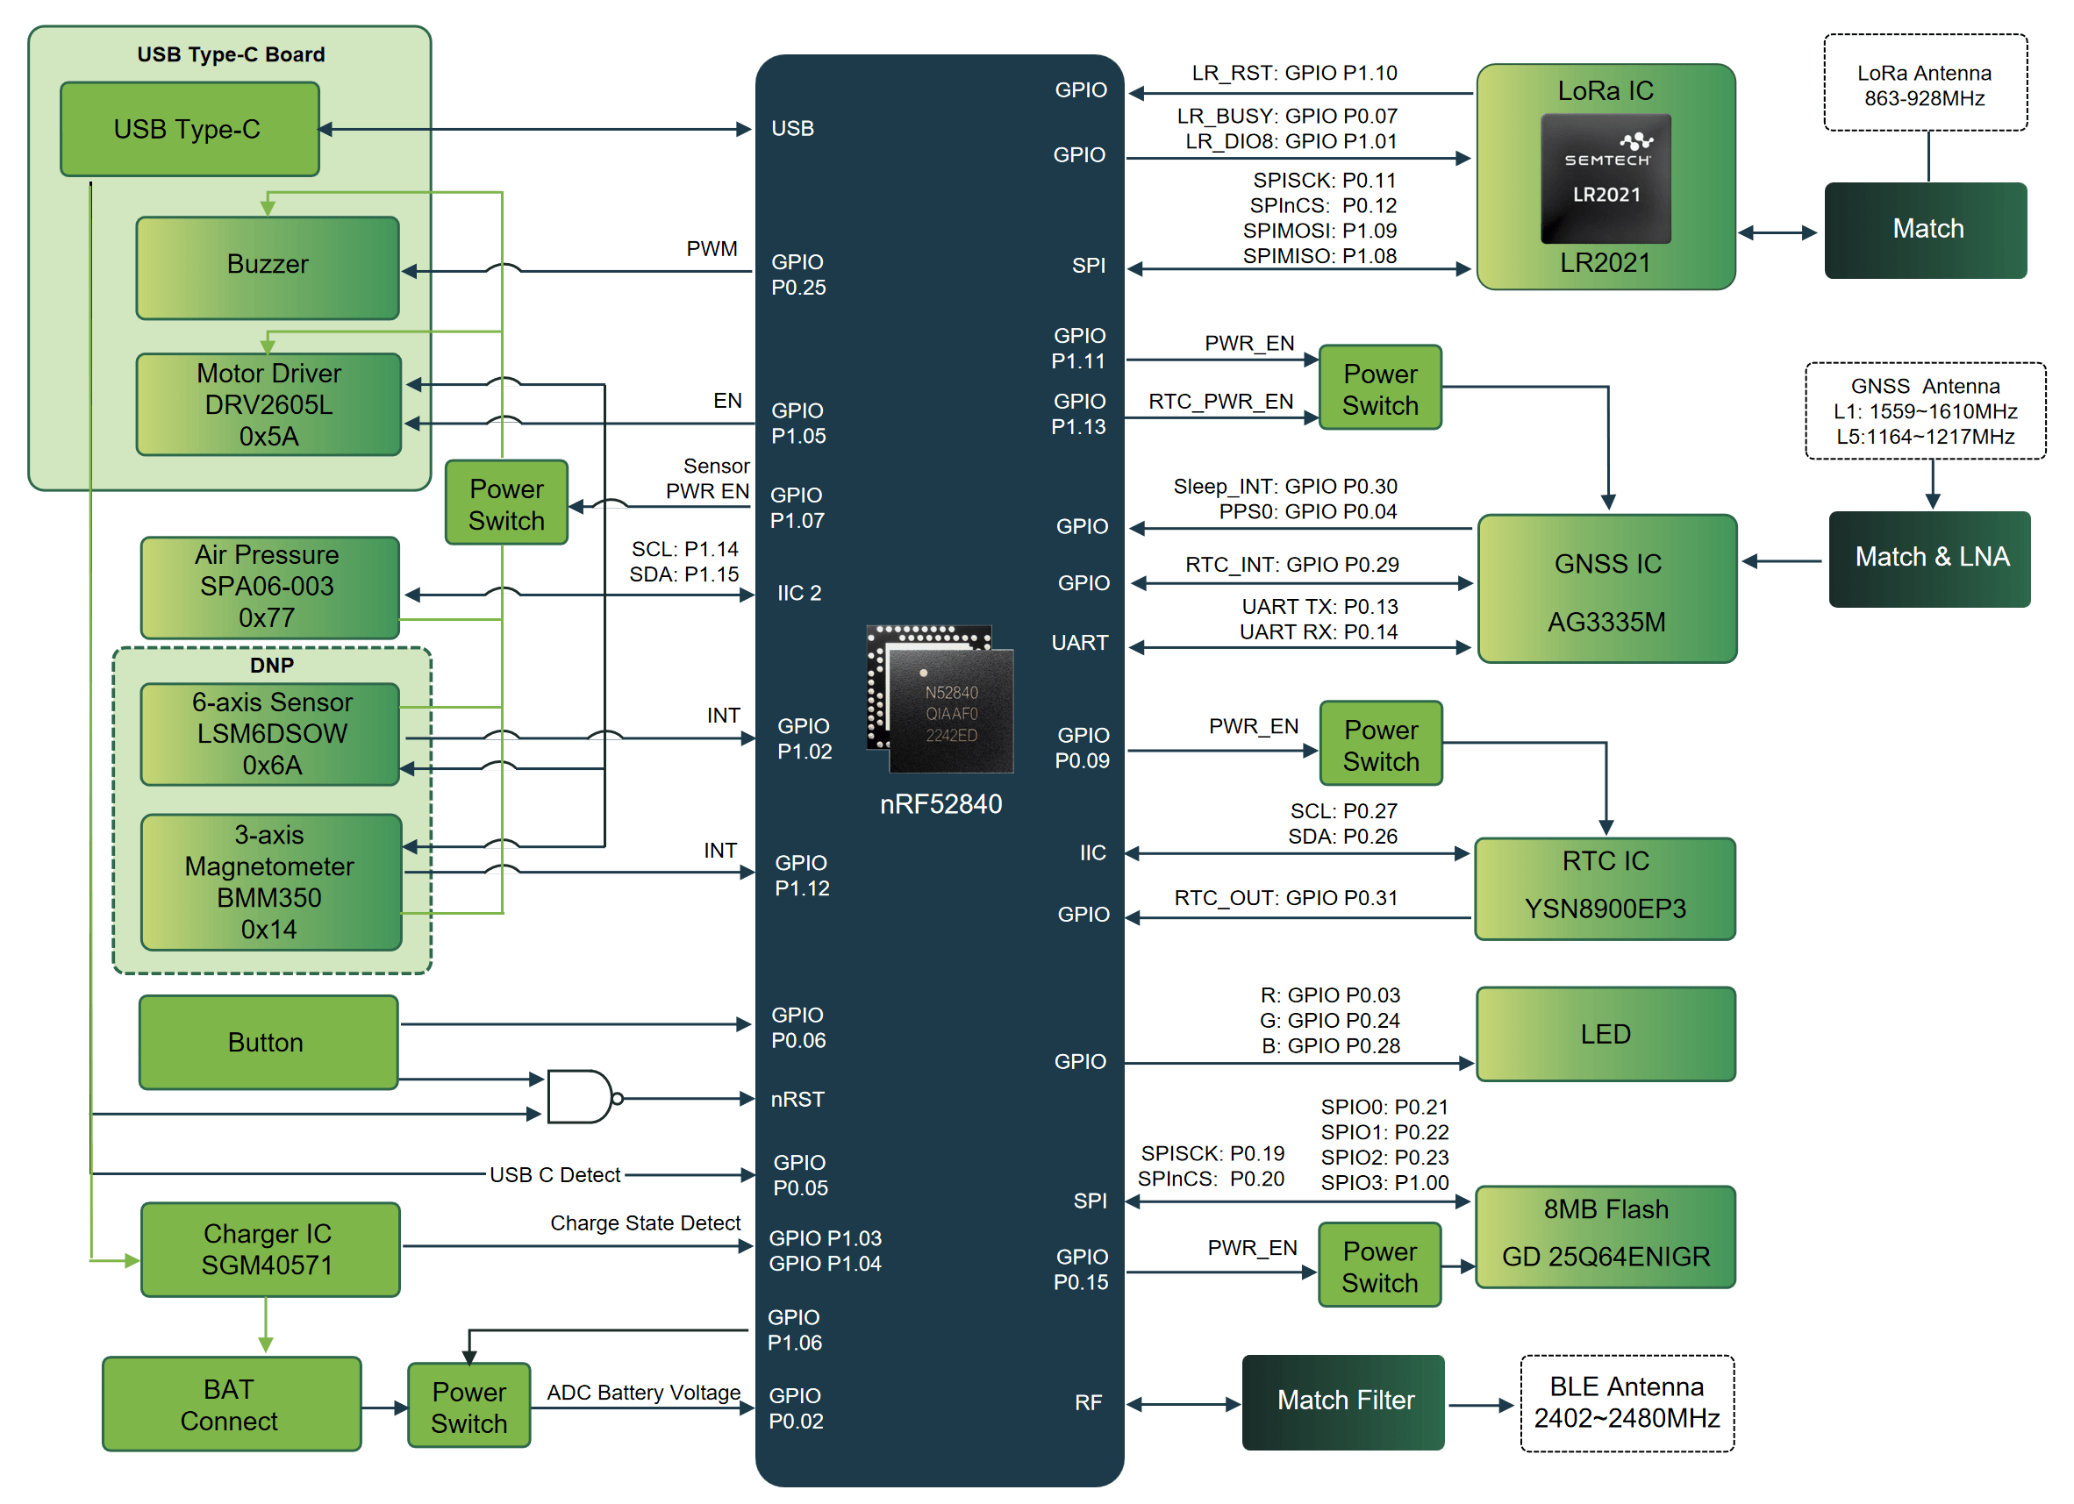Screen dimensions: 2074x1504
Task: Click RTC_INT: GPIO P0.29 label
Action: (1292, 565)
